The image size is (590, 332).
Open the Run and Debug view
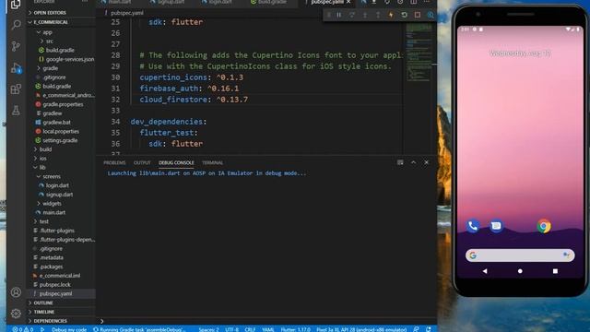point(16,68)
